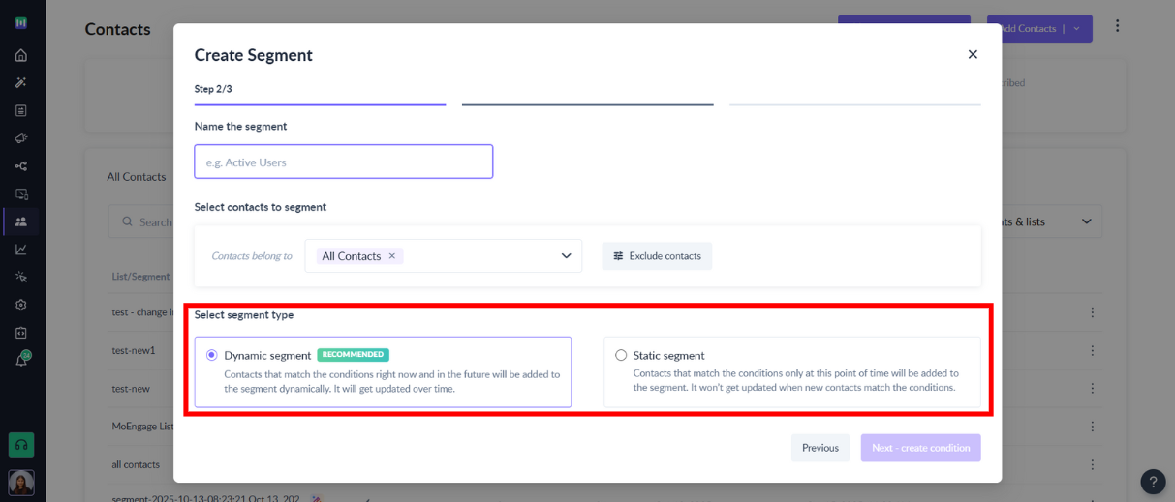Open the user avatar profile picture
Image resolution: width=1175 pixels, height=502 pixels.
point(21,482)
